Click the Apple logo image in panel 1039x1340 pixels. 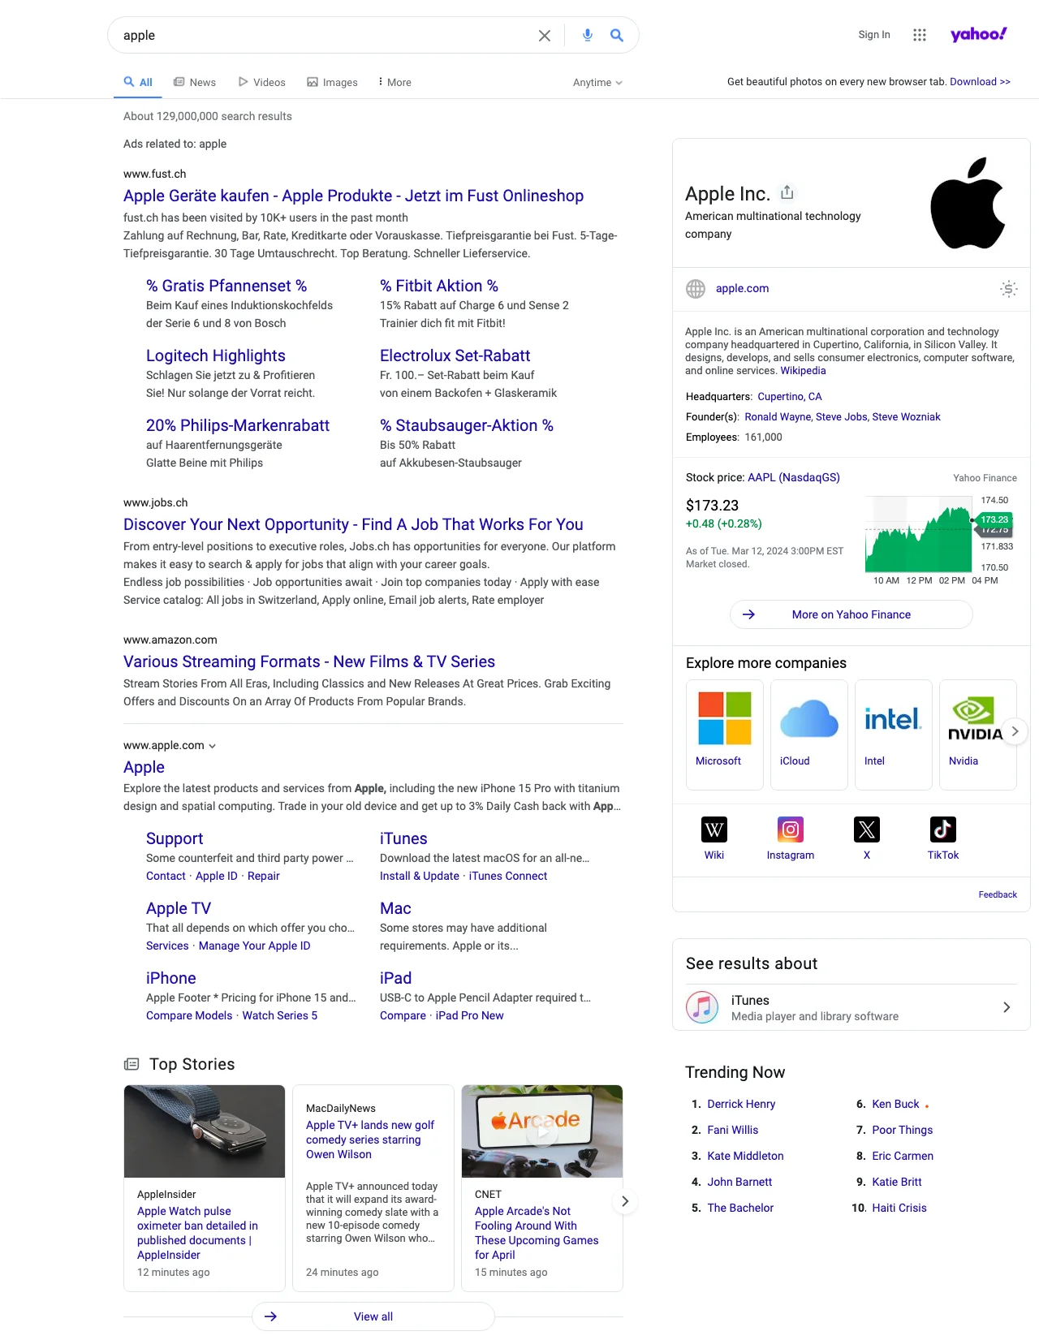(968, 203)
